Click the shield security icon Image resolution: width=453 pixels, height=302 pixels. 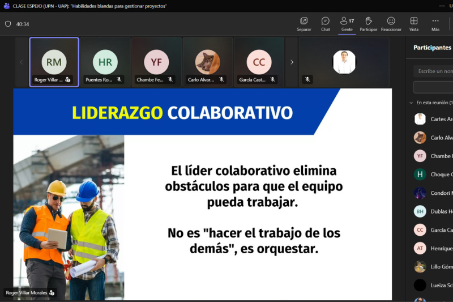click(8, 24)
